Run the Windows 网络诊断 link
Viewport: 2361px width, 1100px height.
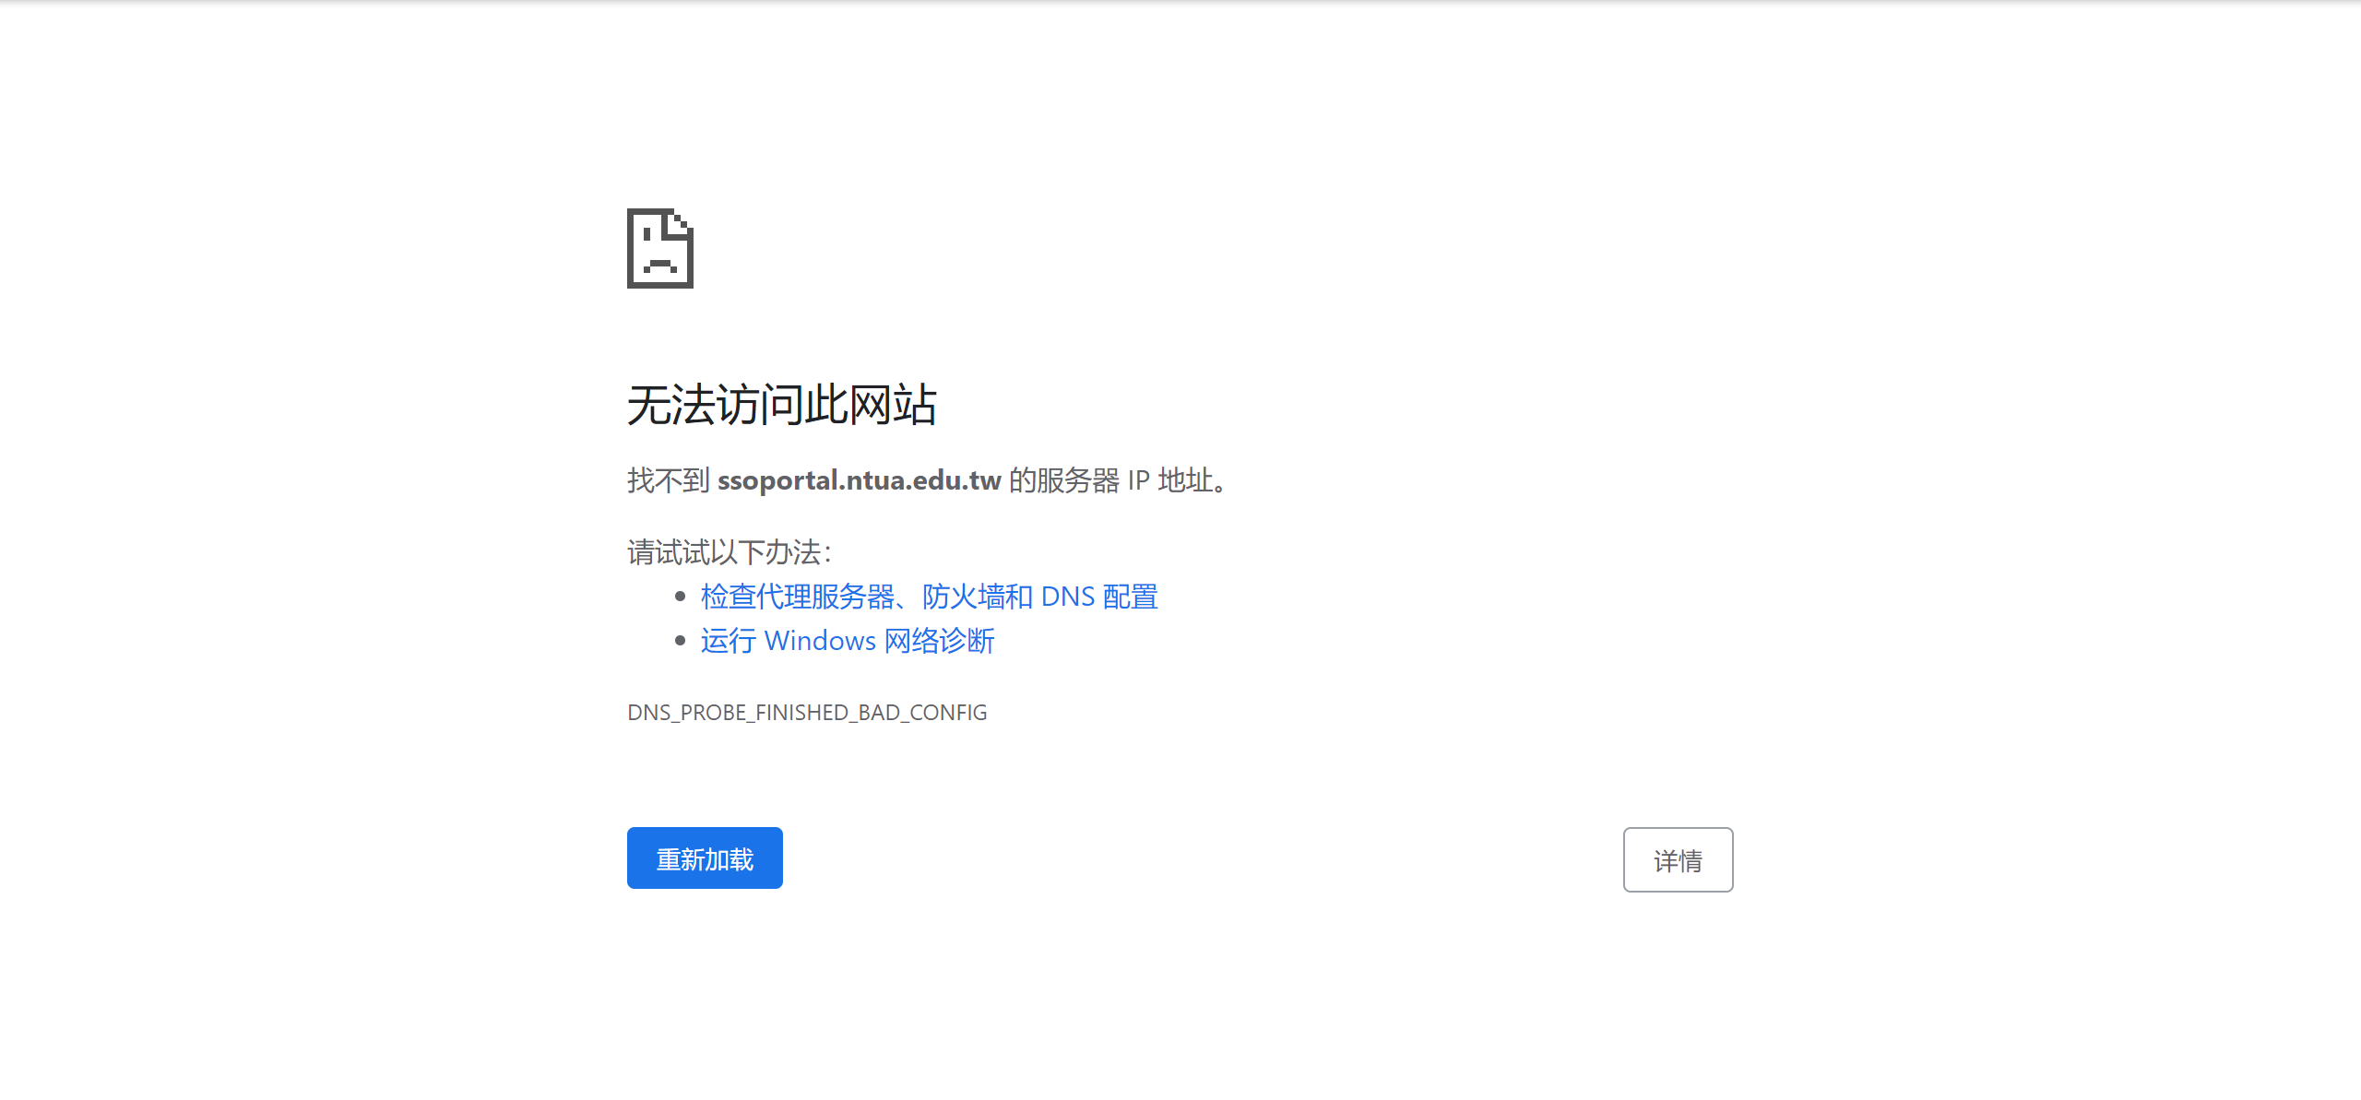[847, 641]
